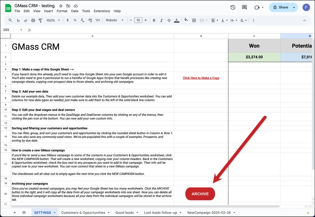Open Click Here to Make a Copy link
The height and width of the screenshot is (217, 315).
click(201, 78)
